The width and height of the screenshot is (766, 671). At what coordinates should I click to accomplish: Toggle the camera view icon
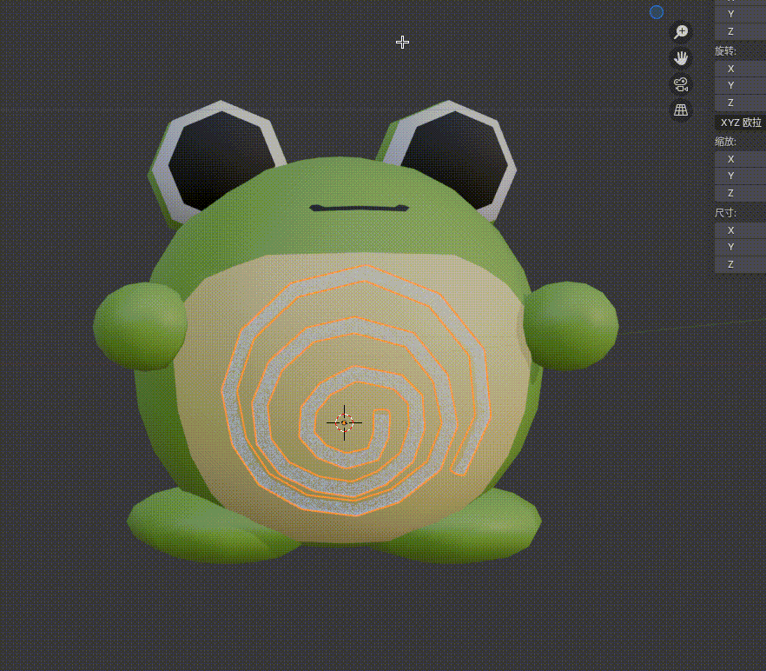point(681,84)
